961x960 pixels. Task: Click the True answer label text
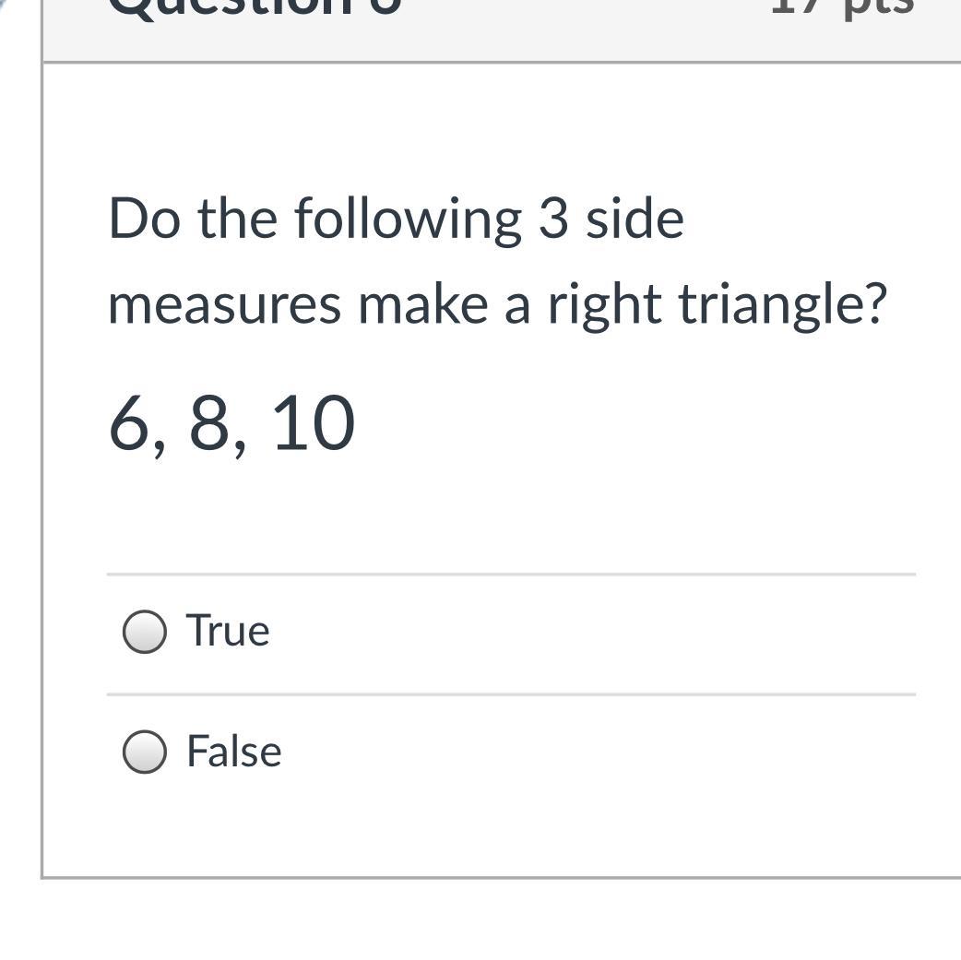coord(228,632)
